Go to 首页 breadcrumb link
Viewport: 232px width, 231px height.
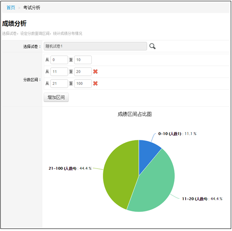click(11, 7)
